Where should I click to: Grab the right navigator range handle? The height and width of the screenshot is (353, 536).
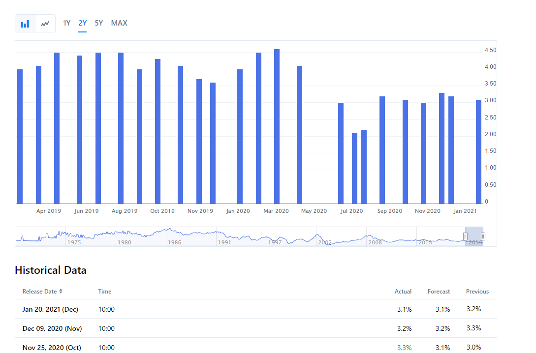pos(483,236)
